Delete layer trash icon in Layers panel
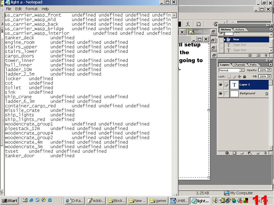The width and height of the screenshot is (274, 205). pos(265,153)
